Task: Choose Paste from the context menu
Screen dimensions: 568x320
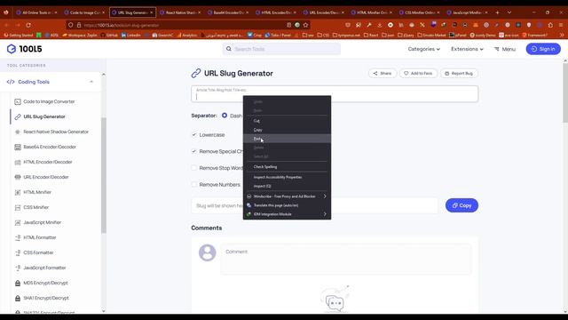Action: (x=287, y=139)
